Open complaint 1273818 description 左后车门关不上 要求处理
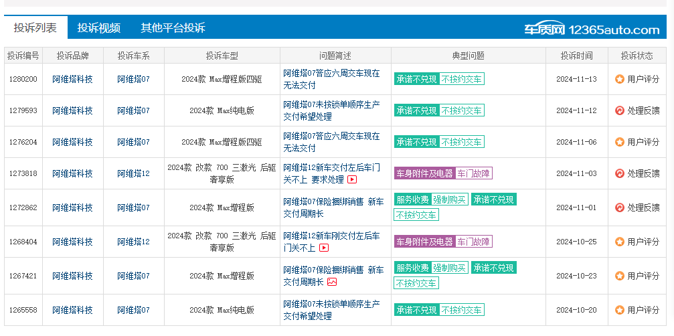This screenshot has height=336, width=674. pyautogui.click(x=331, y=173)
